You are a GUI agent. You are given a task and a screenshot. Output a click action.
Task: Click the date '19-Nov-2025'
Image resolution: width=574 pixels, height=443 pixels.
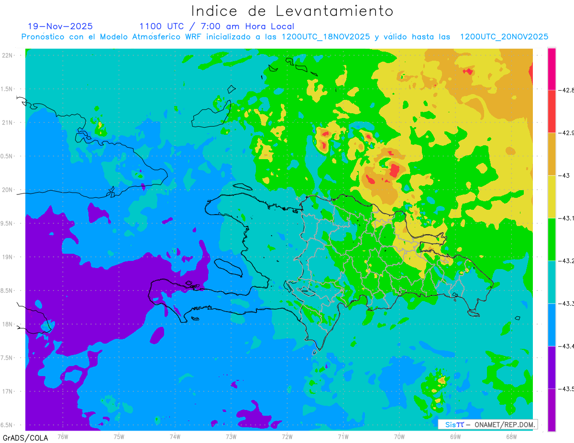60,26
